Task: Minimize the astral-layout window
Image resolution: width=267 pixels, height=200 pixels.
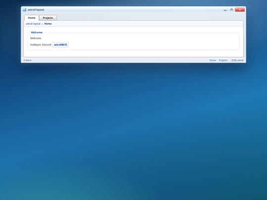Action: [x=225, y=10]
